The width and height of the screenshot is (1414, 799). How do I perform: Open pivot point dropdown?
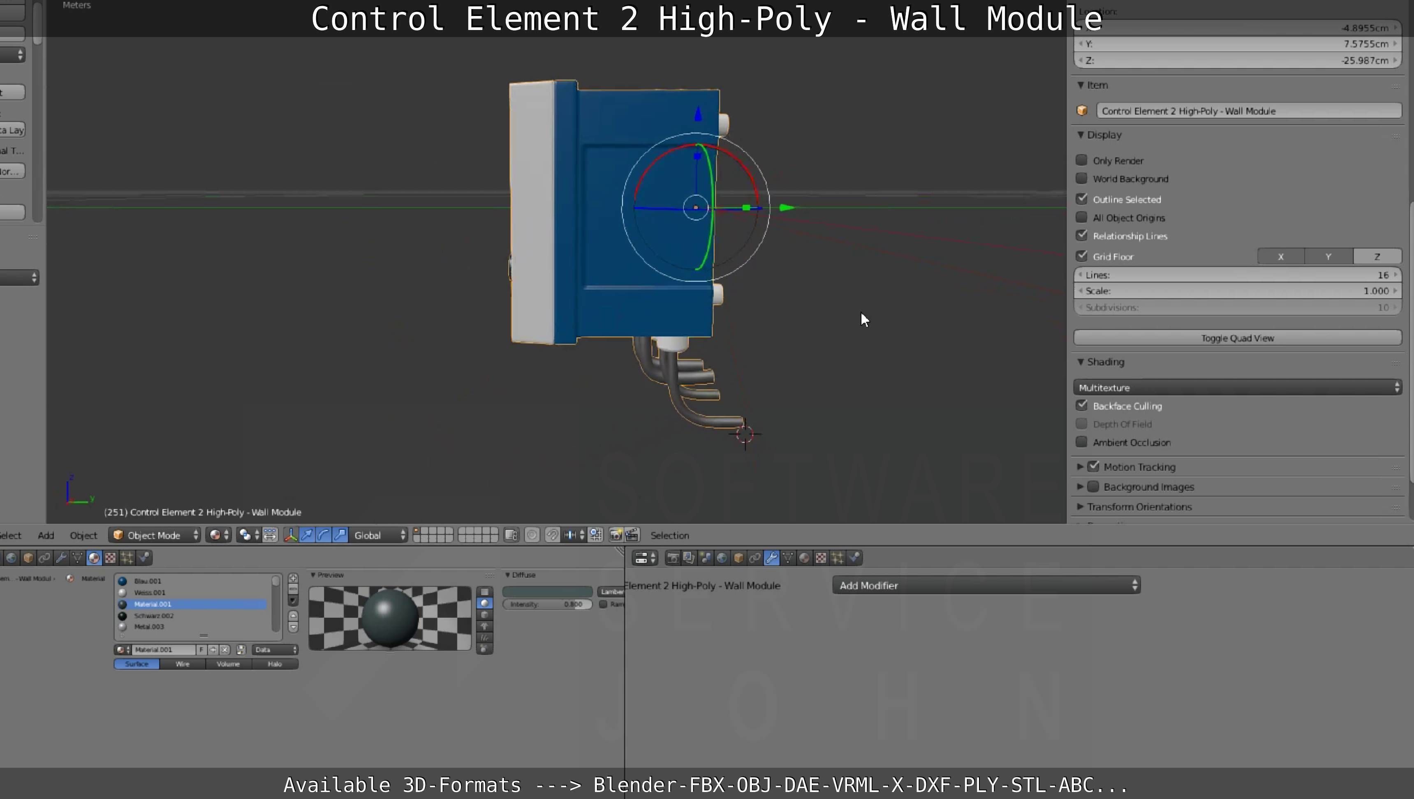pyautogui.click(x=249, y=535)
